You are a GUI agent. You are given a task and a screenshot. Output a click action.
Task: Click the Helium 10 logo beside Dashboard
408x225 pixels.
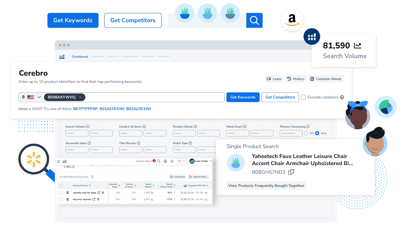[x=62, y=56]
